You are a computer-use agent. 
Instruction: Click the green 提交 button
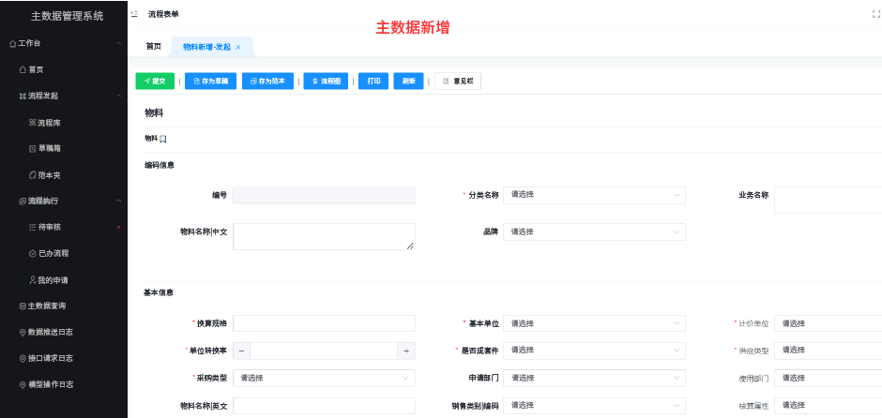coord(155,82)
